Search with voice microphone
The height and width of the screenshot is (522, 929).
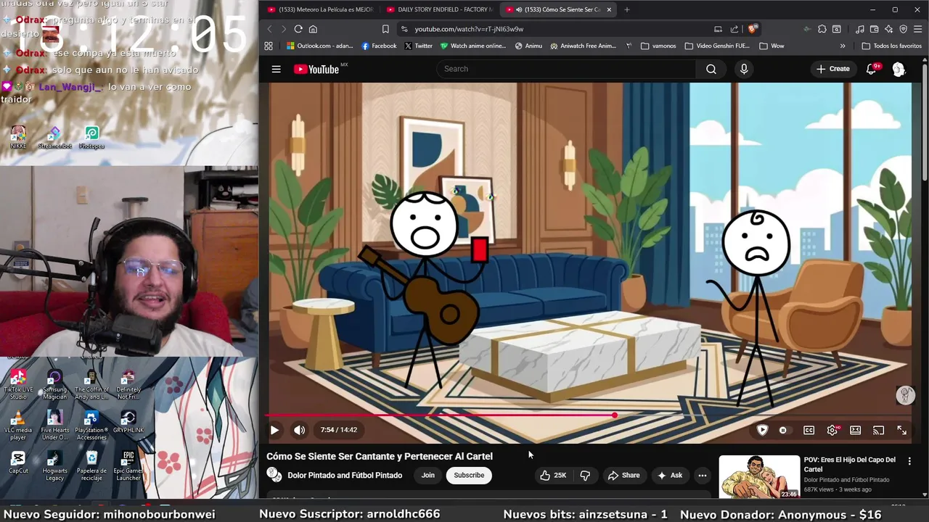[x=743, y=69]
